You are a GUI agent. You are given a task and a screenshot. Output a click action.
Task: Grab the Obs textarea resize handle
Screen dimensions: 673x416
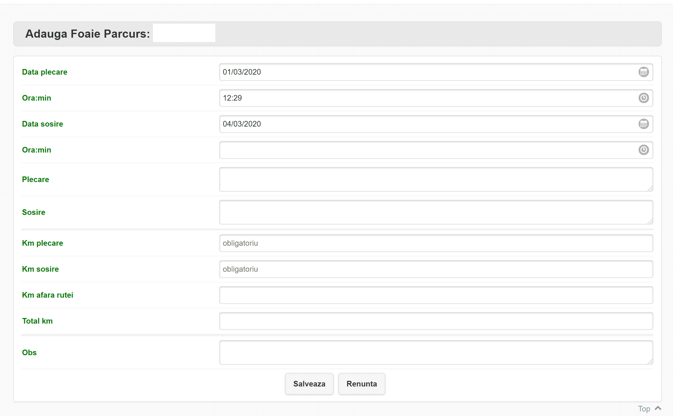650,362
